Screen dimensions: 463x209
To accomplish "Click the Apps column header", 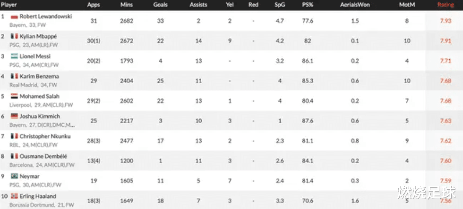I will coord(94,5).
